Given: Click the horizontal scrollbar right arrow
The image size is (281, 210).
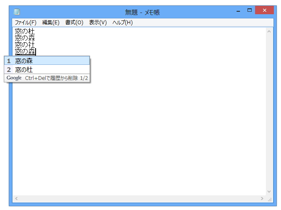Looking at the screenshot, I should [262, 198].
